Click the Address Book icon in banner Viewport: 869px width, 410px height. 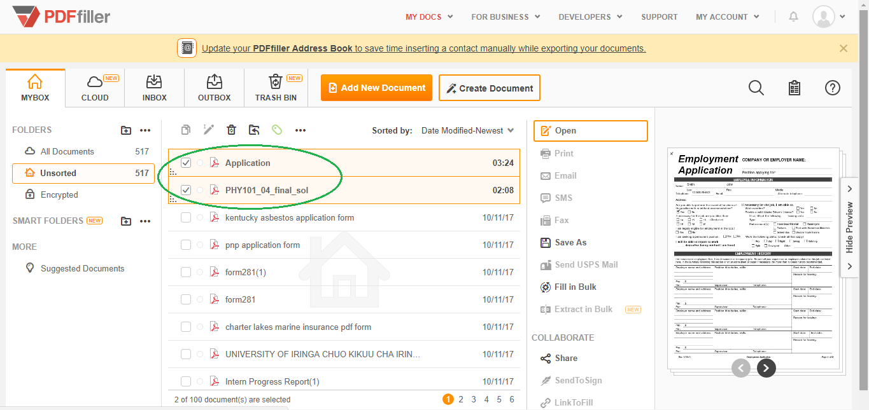pos(187,48)
